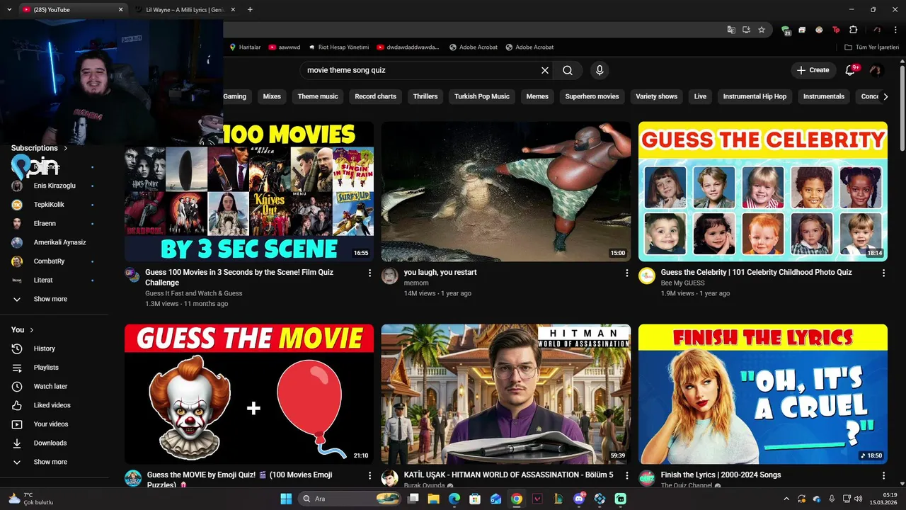Click the YouTube search input field
Image resolution: width=906 pixels, height=510 pixels.
tap(421, 70)
